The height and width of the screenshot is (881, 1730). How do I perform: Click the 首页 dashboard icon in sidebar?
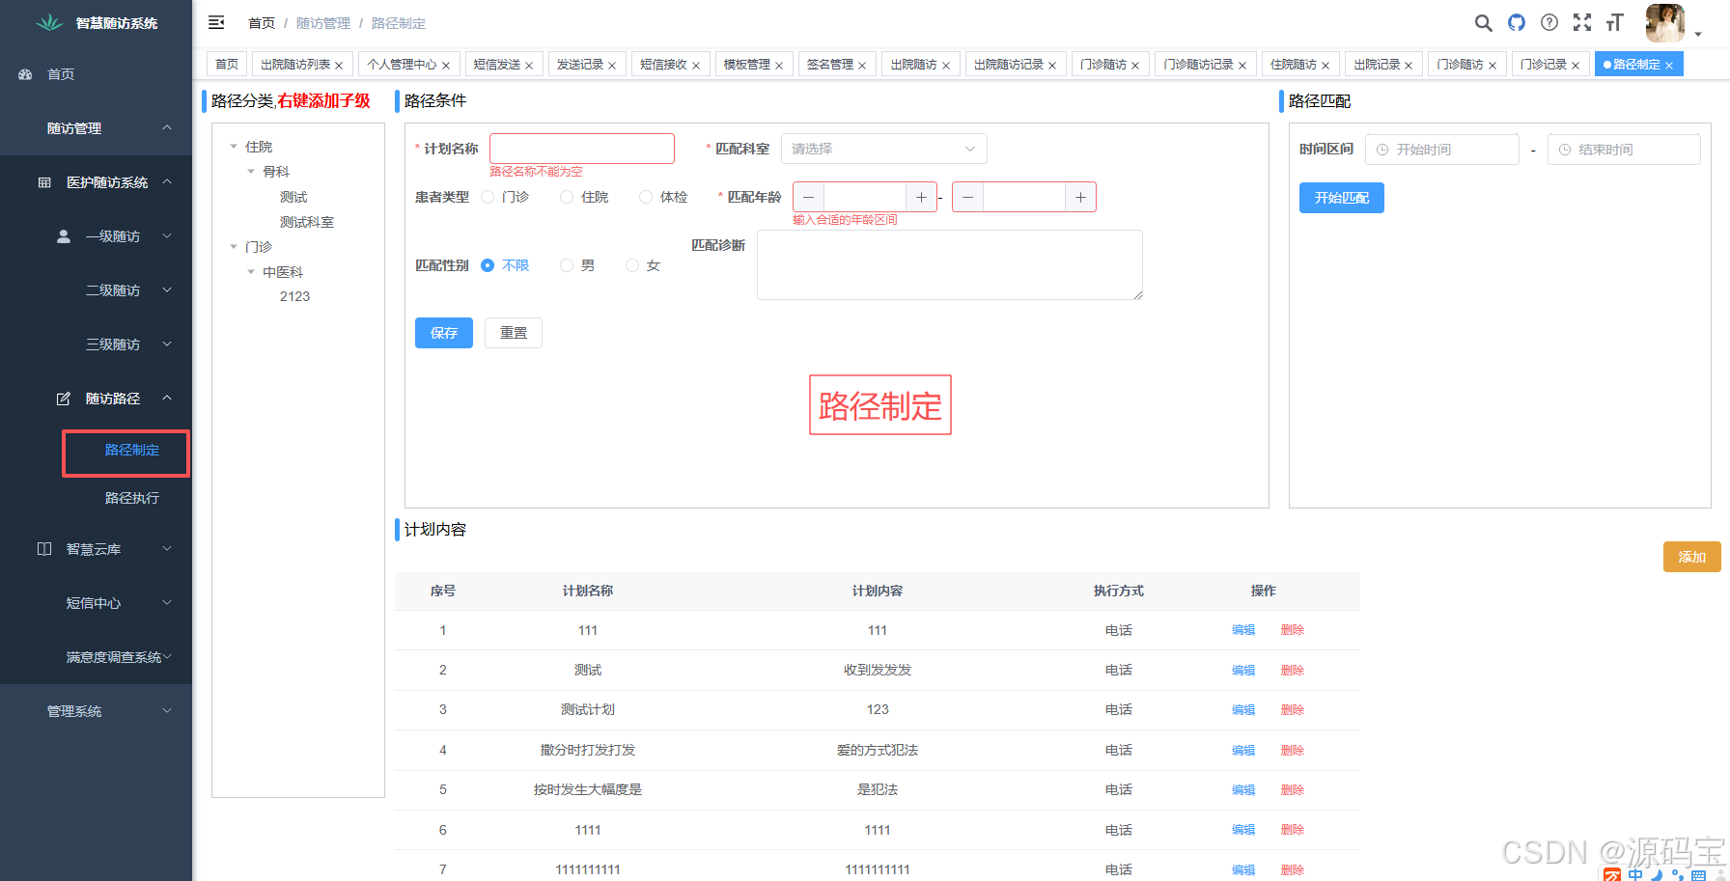point(26,74)
